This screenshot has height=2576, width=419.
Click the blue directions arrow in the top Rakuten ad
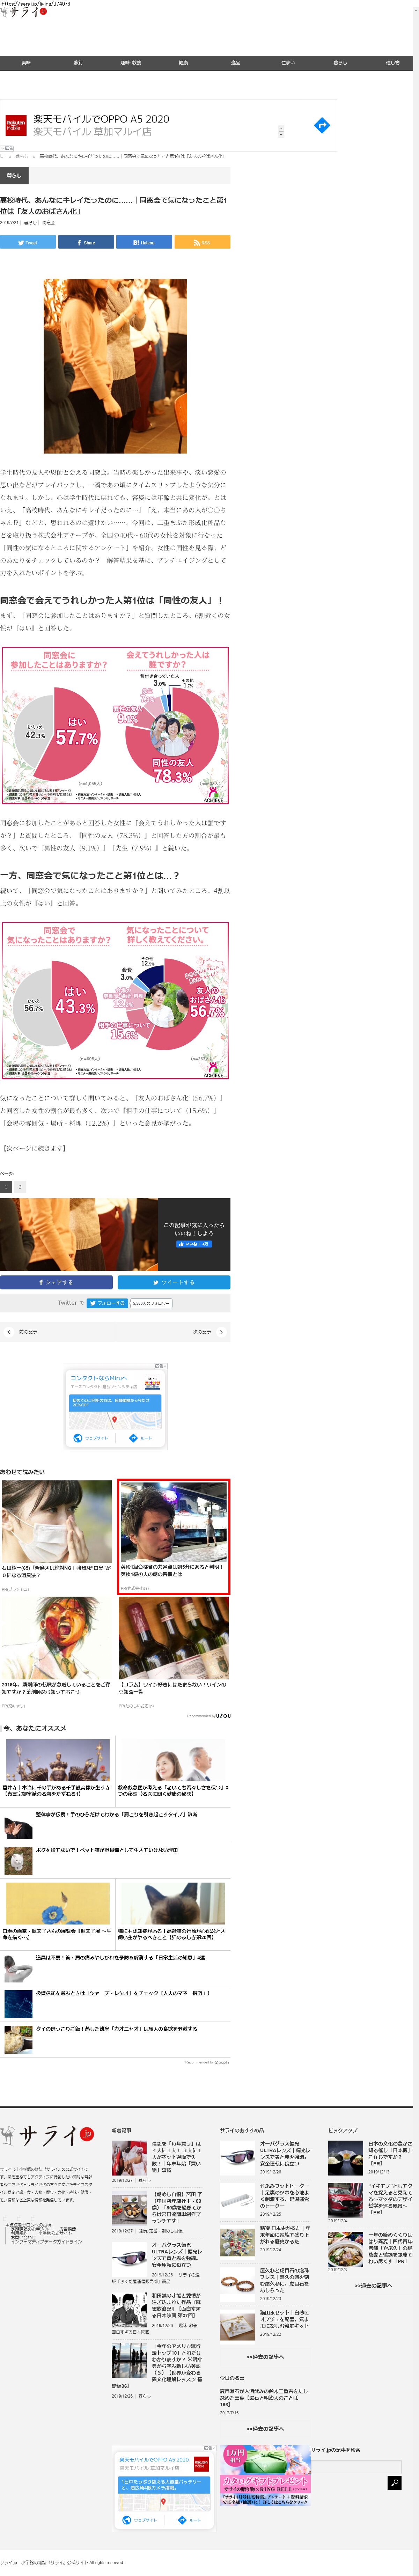click(x=321, y=125)
